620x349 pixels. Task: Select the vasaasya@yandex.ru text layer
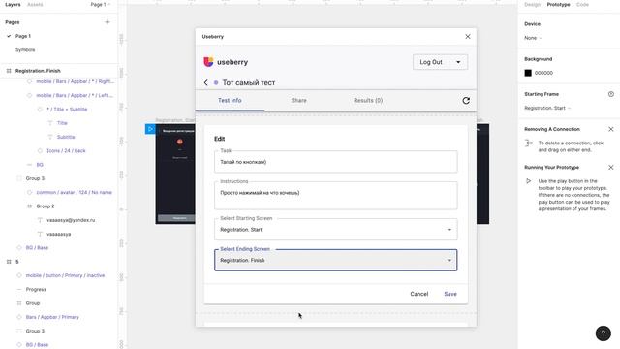click(x=71, y=220)
